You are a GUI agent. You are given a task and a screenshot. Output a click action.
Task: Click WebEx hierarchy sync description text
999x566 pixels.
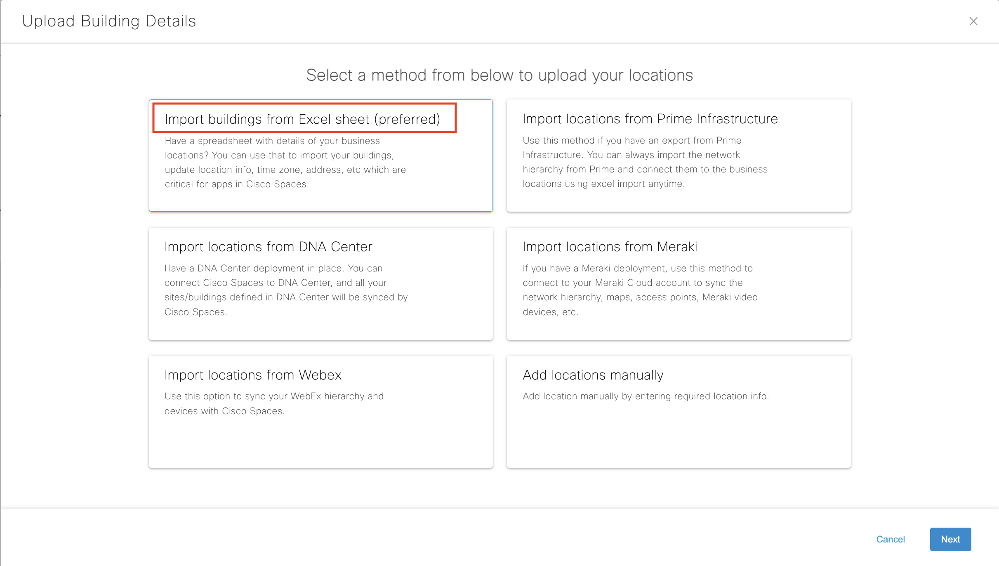(274, 403)
